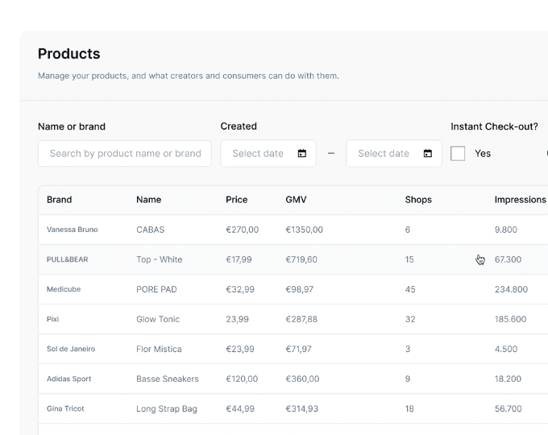Open the Basse Sneakers product name
548x435 pixels.
pos(168,379)
